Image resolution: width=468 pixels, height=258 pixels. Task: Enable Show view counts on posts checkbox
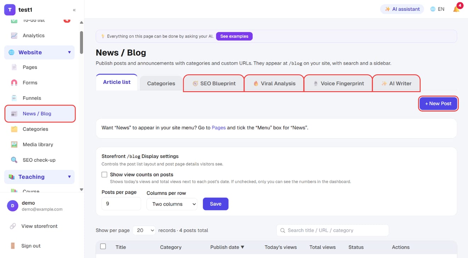pyautogui.click(x=104, y=174)
